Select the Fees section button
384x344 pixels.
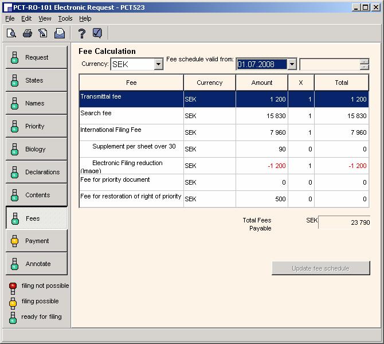click(x=37, y=218)
